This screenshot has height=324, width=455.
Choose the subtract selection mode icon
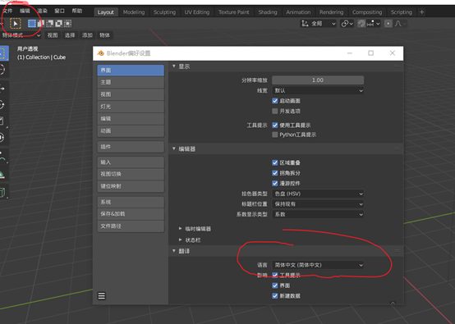point(50,24)
